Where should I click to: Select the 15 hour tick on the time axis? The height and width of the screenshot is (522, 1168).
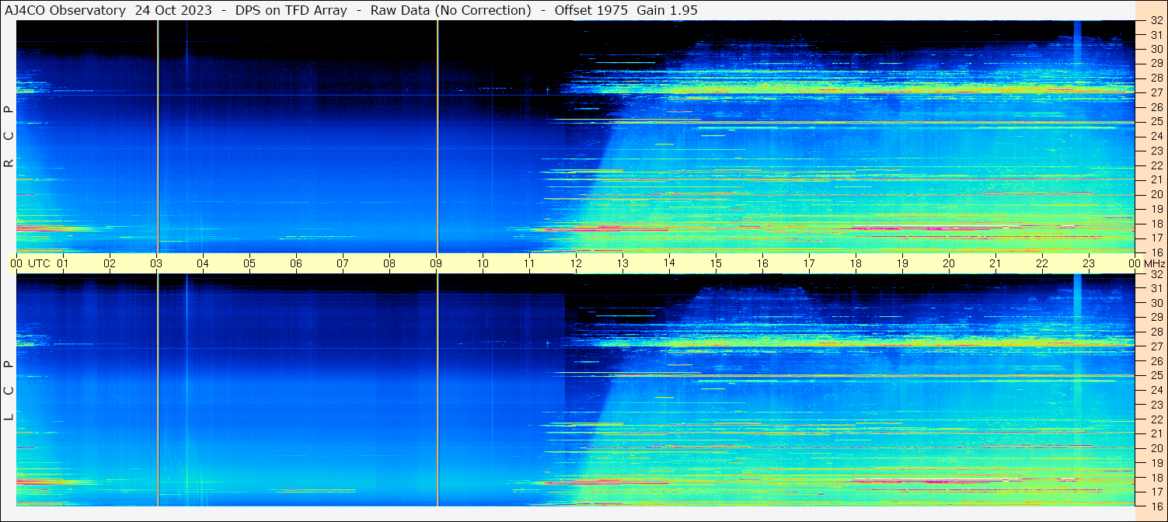[x=716, y=263]
